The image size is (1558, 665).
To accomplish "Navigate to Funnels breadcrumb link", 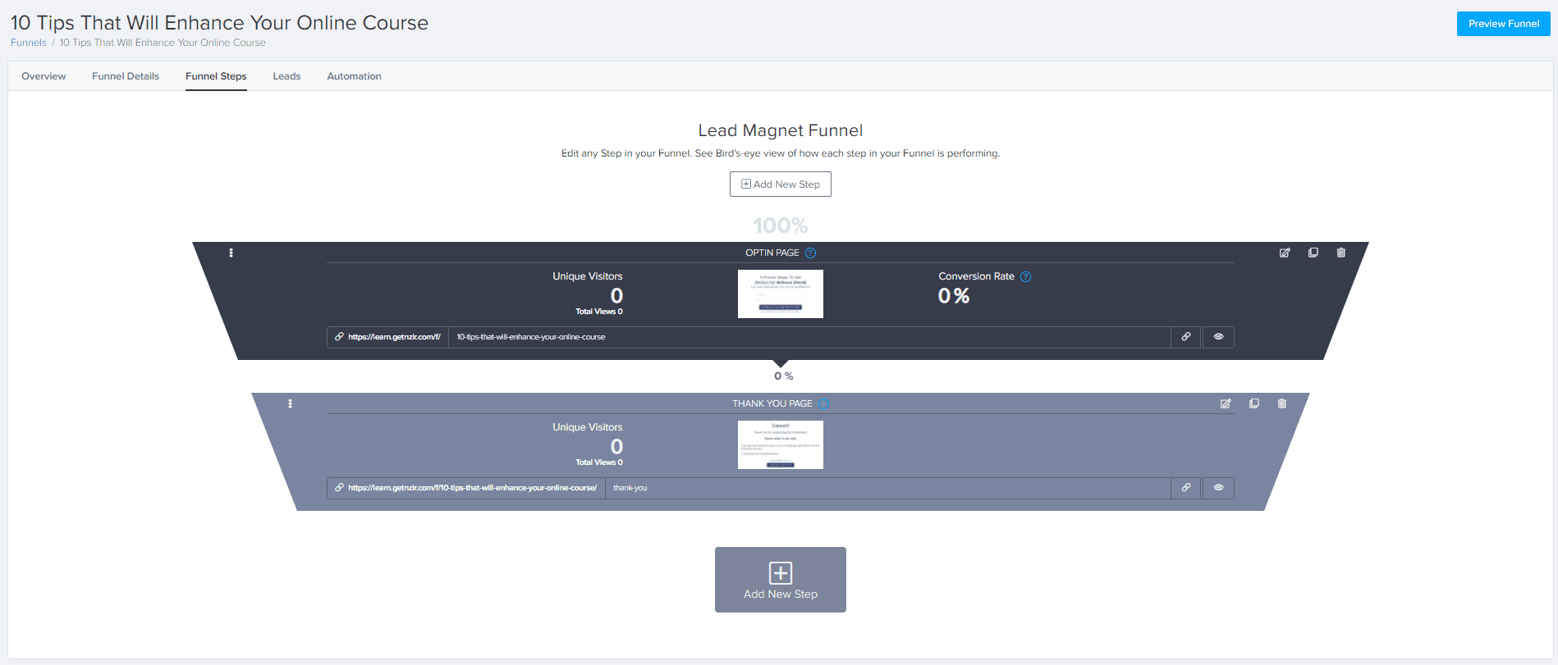I will tap(29, 43).
